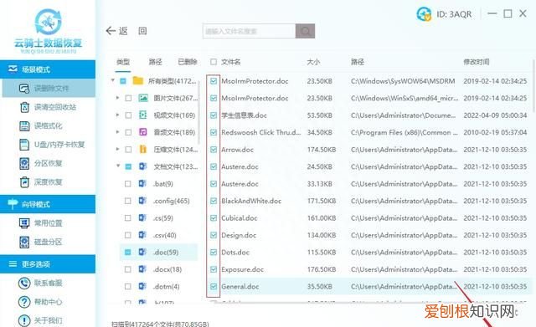This screenshot has width=536, height=327.
Task: Select the 磁盘分区 disk icon
Action: [x=24, y=242]
